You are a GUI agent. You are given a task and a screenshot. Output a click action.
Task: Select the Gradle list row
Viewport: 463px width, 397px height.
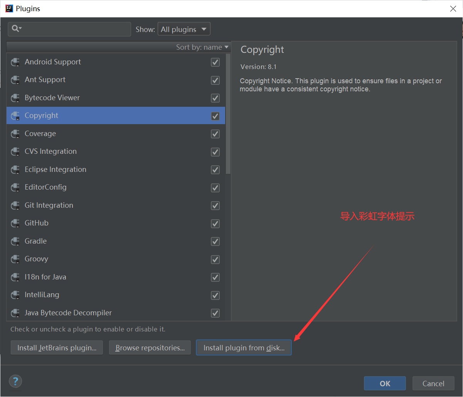click(x=116, y=241)
